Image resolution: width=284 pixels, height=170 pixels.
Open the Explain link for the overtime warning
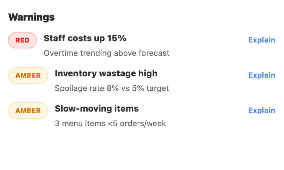[261, 40]
